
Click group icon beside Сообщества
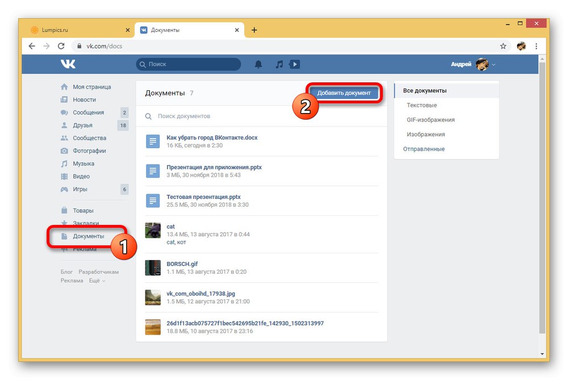64,138
